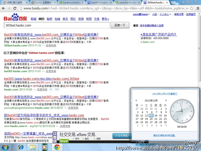Click the share icon next to the 101 count
The width and height of the screenshot is (201, 151).
(51, 89)
